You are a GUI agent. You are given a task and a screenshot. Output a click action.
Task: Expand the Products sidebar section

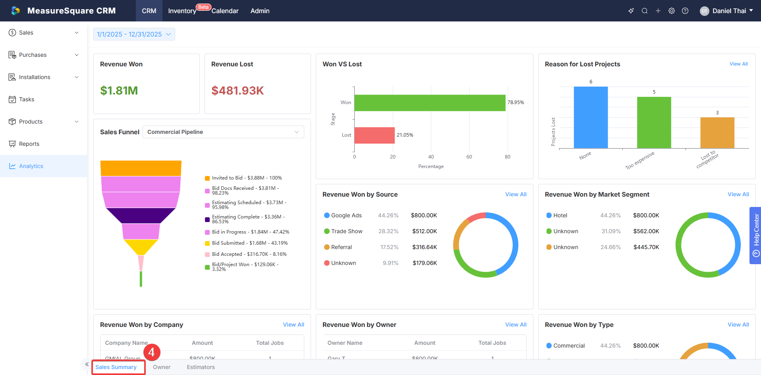pos(77,122)
